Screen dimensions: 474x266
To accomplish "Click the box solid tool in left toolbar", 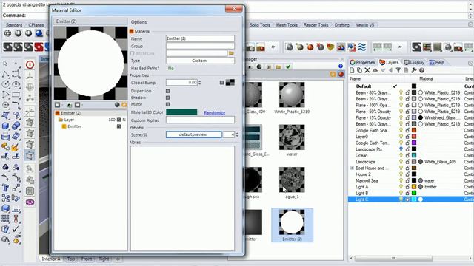I will [5, 126].
